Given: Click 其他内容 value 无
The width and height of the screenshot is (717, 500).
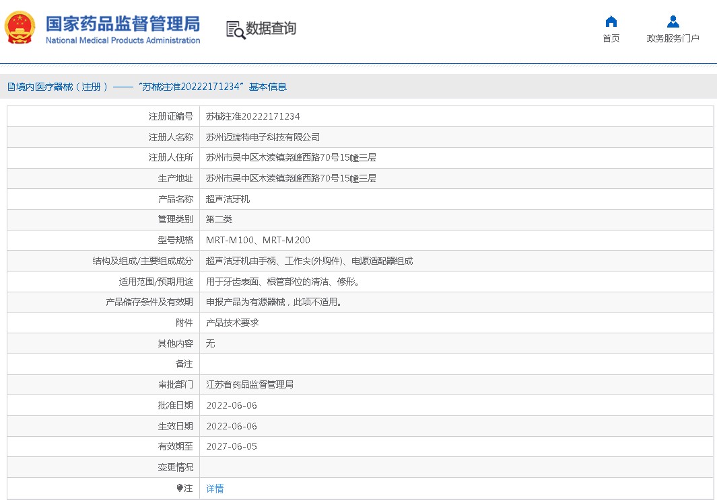Looking at the screenshot, I should [210, 343].
